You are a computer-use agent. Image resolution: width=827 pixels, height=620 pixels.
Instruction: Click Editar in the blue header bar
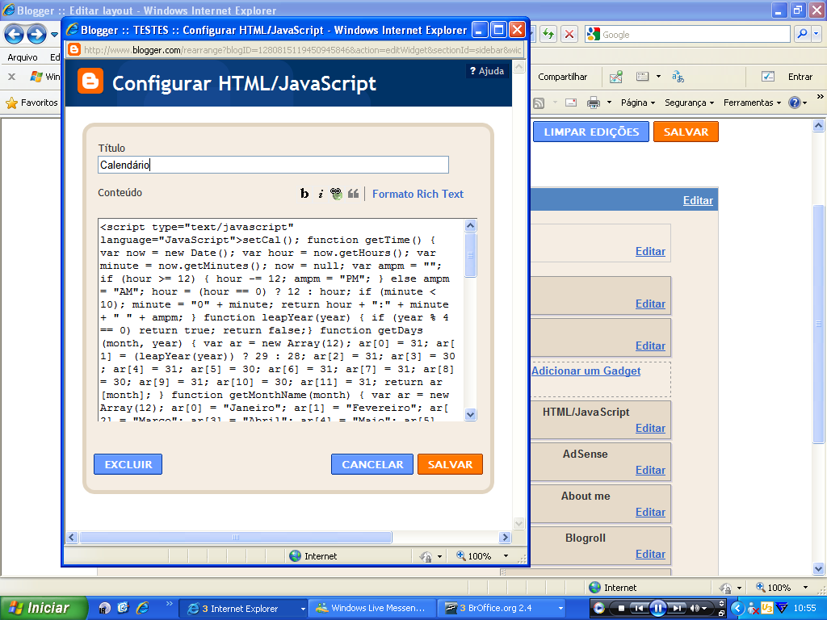point(698,200)
